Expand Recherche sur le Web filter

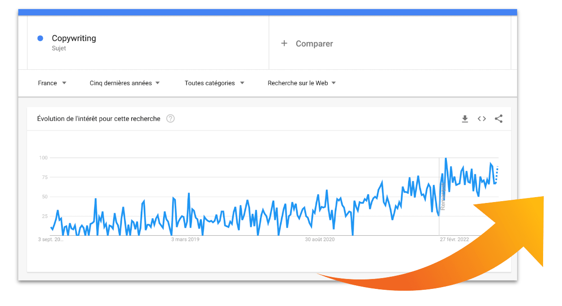point(302,83)
